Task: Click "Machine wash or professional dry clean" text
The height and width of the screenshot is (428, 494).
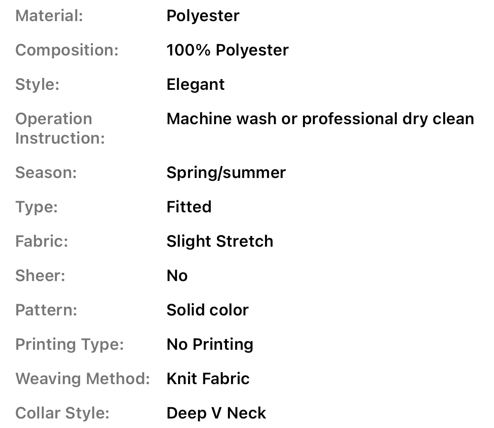Action: tap(320, 119)
